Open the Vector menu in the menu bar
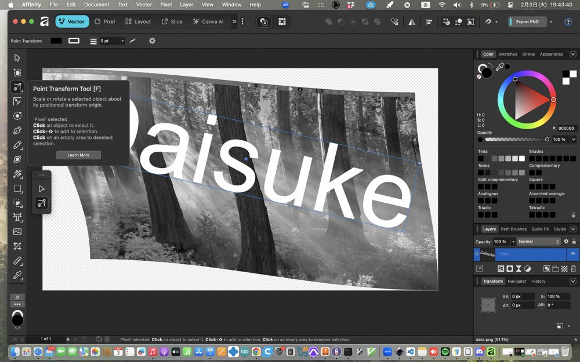Image resolution: width=580 pixels, height=362 pixels. point(144,5)
